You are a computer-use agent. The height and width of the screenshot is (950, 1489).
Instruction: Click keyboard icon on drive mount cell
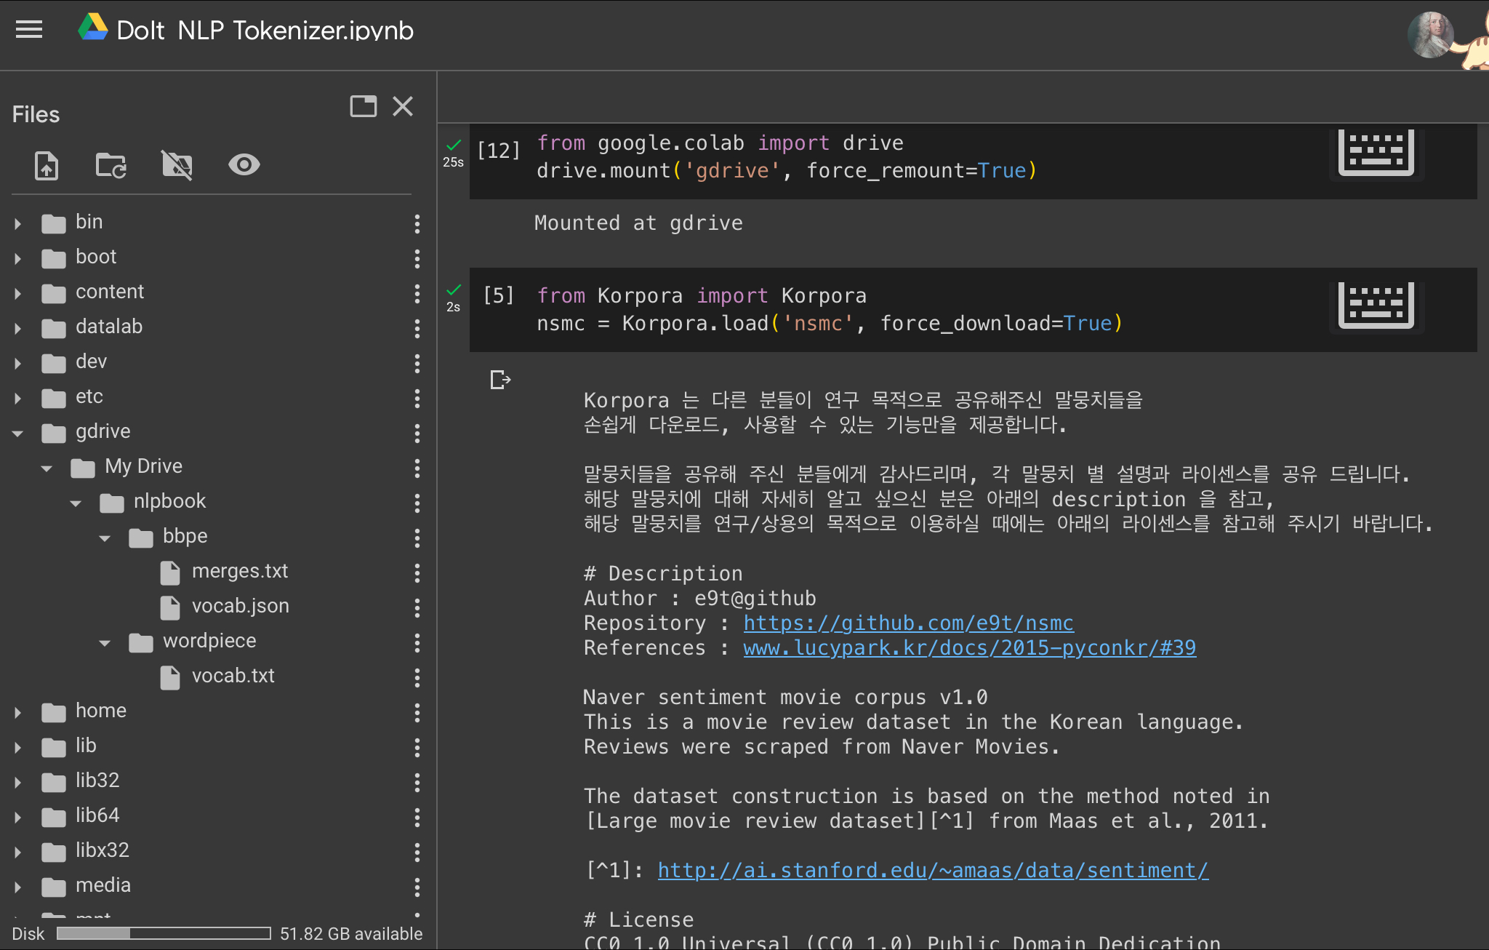[1376, 153]
